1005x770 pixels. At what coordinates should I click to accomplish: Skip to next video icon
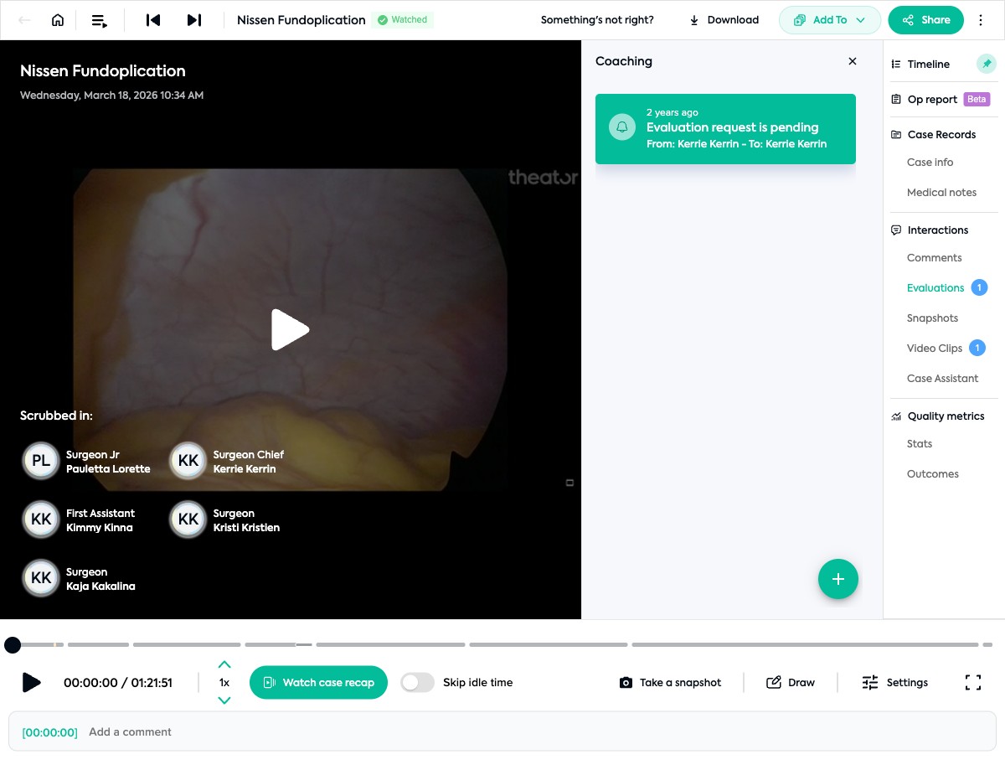coord(193,20)
